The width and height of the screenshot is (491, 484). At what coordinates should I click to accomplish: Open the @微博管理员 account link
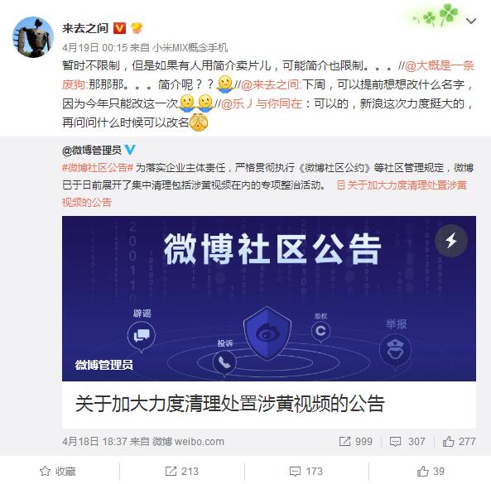(x=92, y=151)
